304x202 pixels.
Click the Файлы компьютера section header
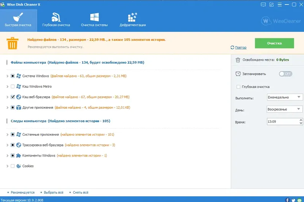(x=78, y=63)
